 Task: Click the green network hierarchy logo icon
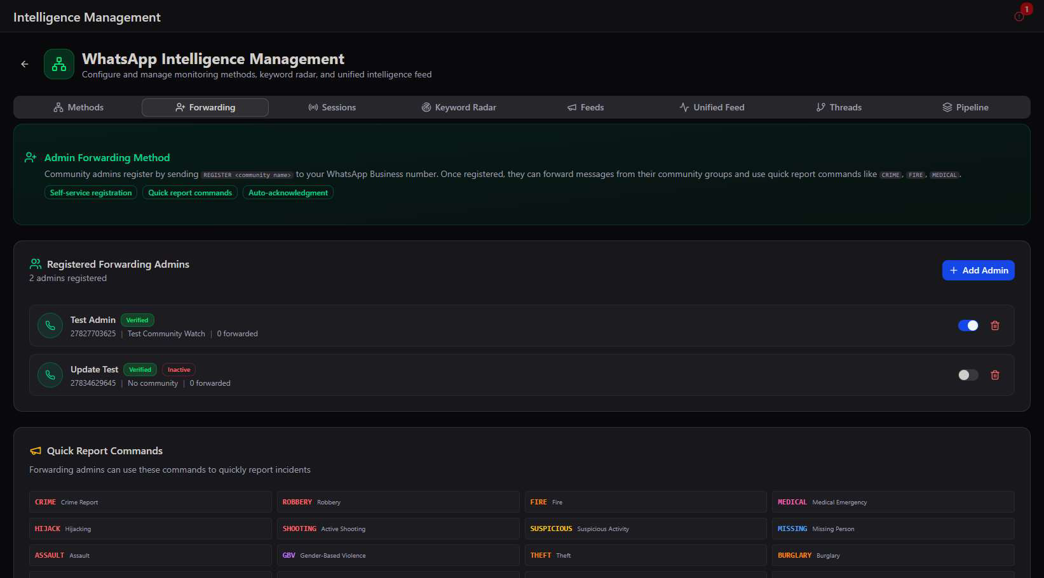[59, 64]
